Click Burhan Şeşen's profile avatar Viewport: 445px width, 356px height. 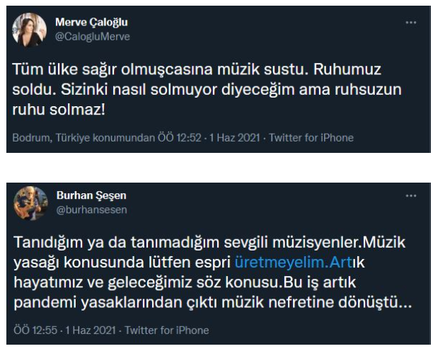31,204
